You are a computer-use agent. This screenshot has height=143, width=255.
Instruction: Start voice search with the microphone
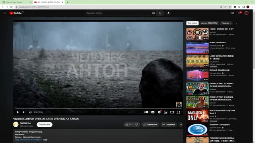[168, 13]
